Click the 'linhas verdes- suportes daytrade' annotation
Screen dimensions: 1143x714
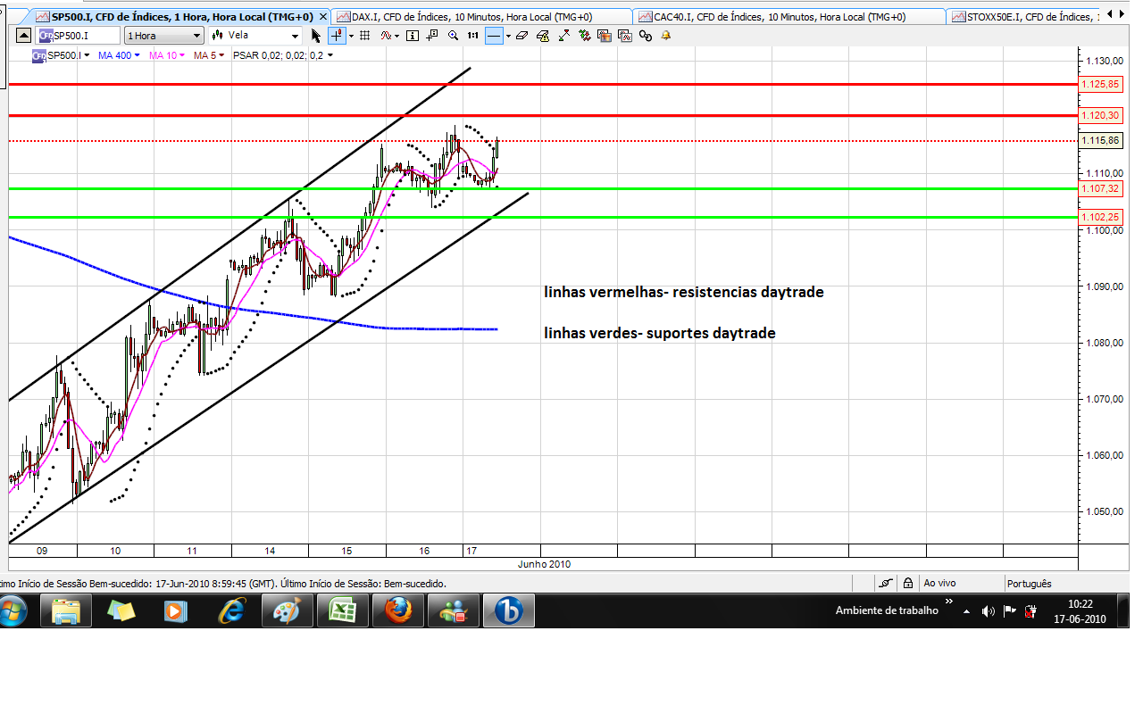(x=660, y=333)
